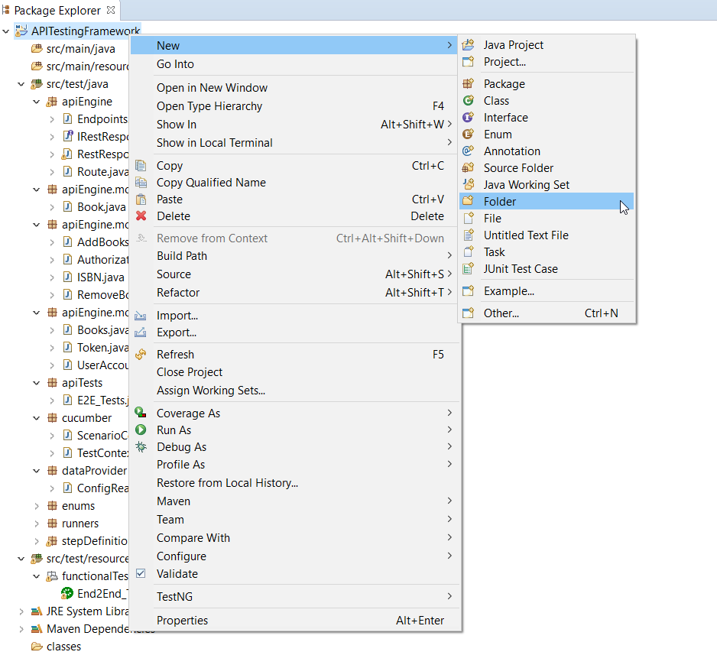The width and height of the screenshot is (717, 655).
Task: Click the purple Interface icon in New submenu
Action: tap(467, 117)
